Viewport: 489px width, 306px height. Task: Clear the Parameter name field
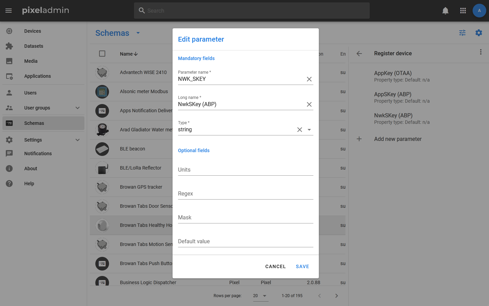coord(309,79)
